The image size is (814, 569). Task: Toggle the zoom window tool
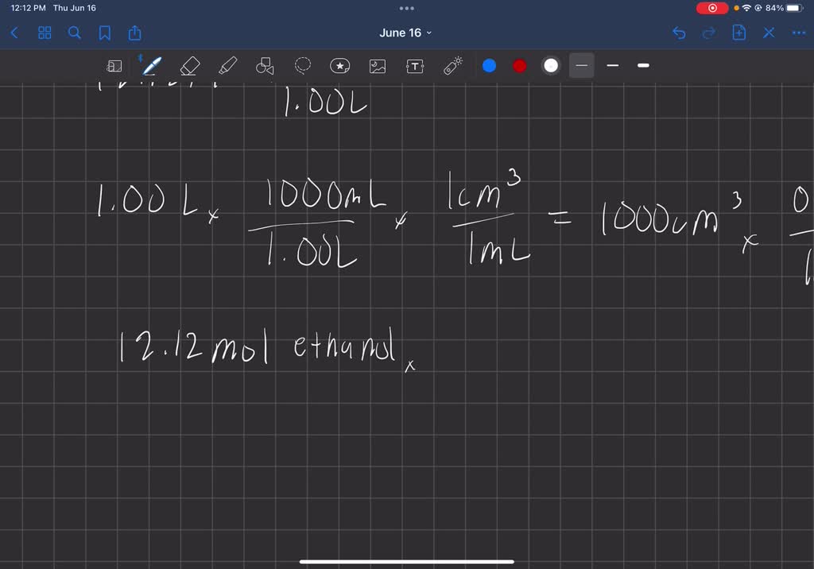point(114,66)
